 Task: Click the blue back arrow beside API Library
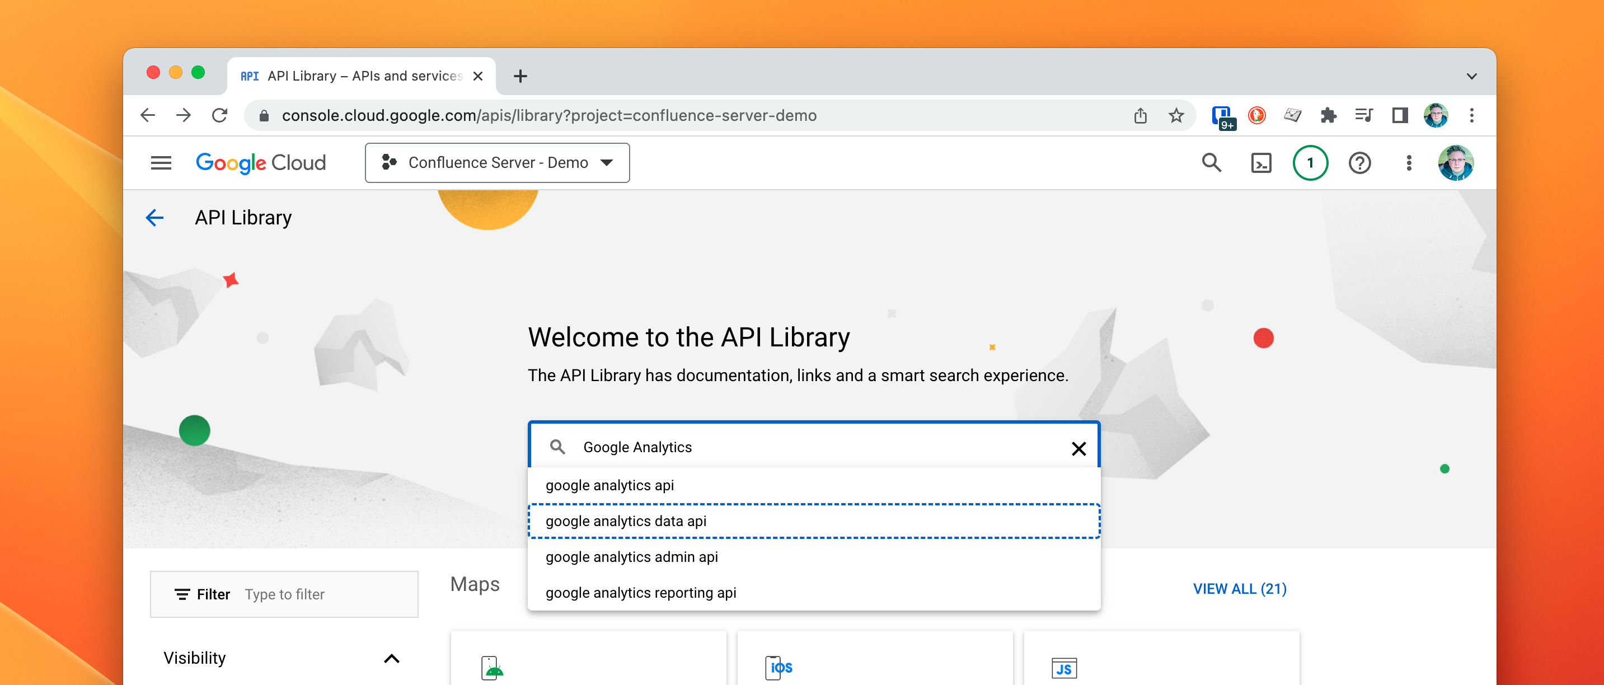tap(154, 217)
